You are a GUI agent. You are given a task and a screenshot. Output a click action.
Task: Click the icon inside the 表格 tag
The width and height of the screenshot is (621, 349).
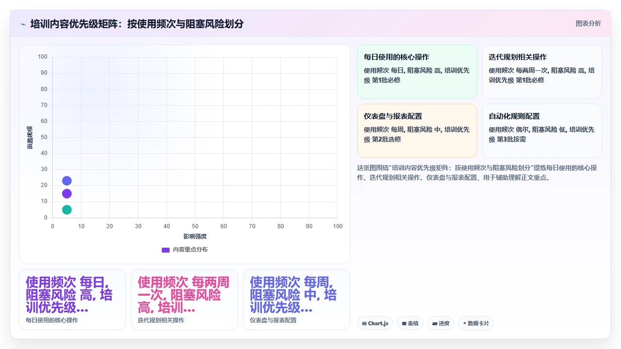click(404, 323)
